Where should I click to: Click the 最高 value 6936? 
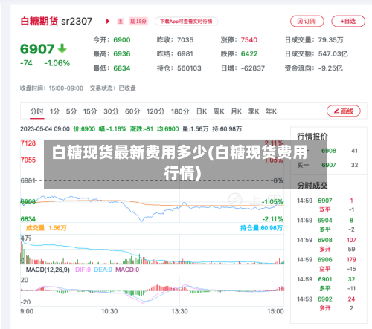point(122,54)
